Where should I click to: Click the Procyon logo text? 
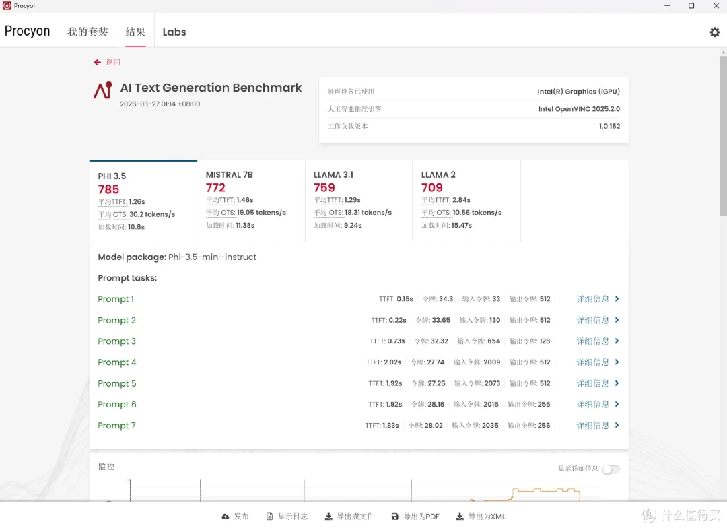[x=28, y=31]
